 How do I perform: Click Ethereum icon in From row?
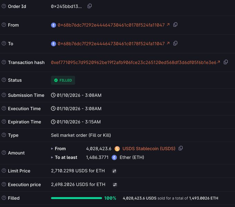(x=54, y=25)
